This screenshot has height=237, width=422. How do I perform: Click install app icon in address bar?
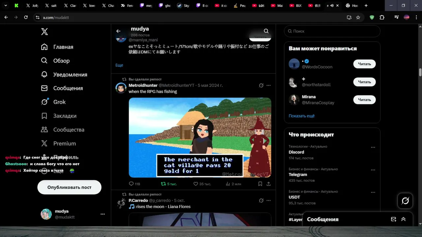coord(349,17)
